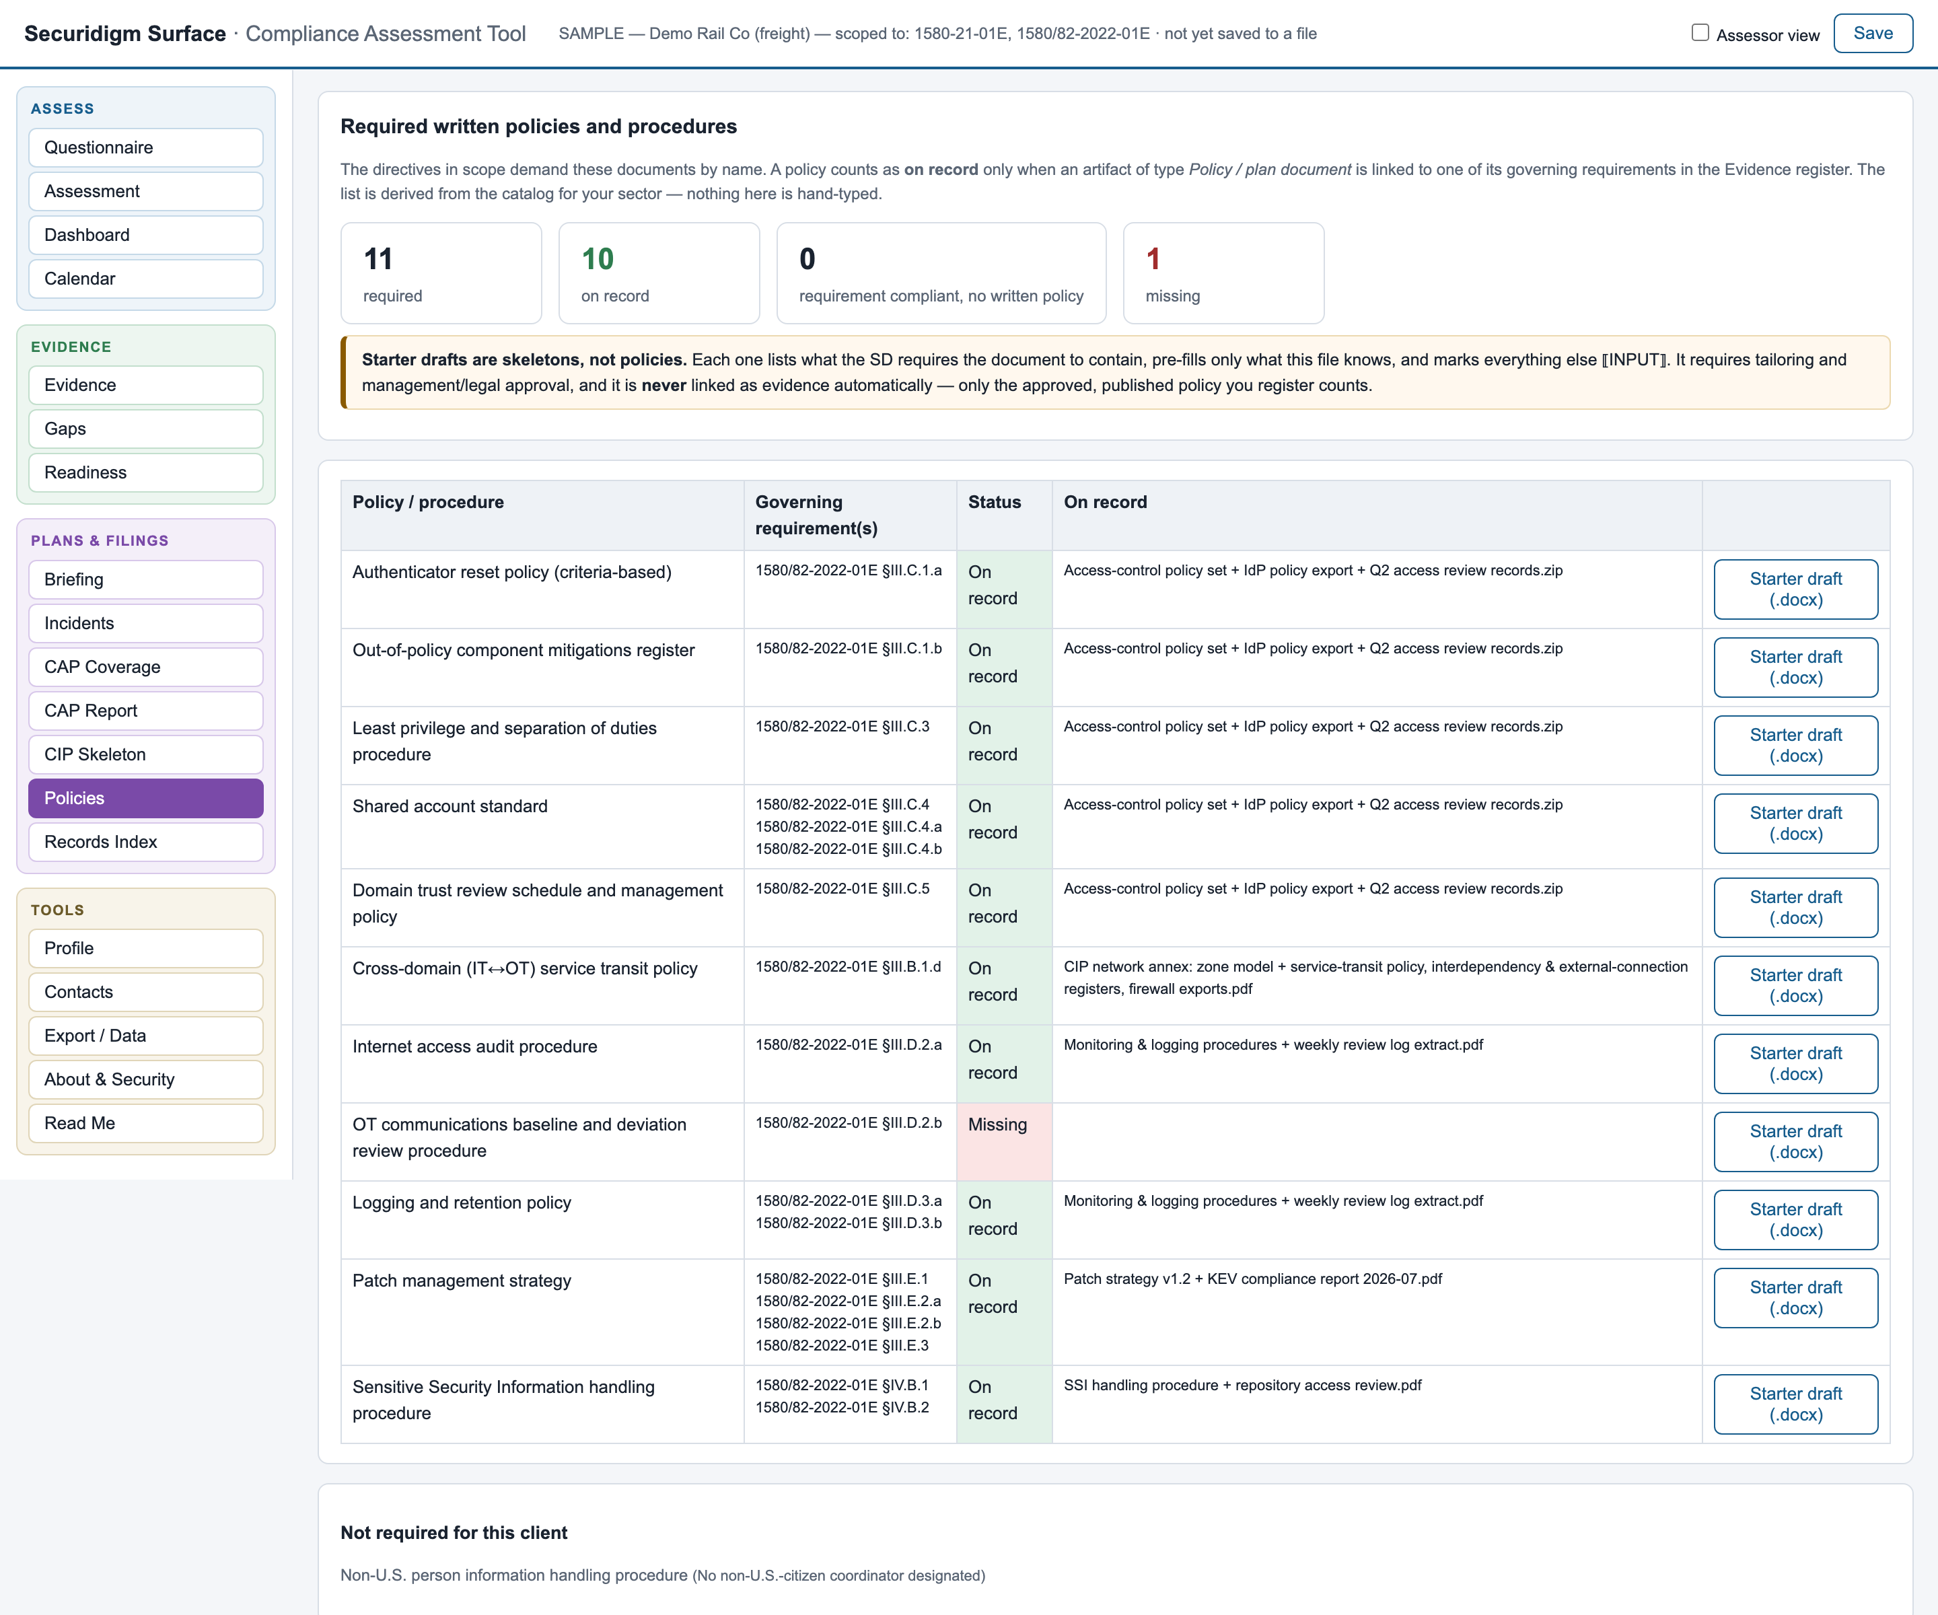1938x1615 pixels.
Task: Download starter draft for Out-of-policy component mitigations
Action: (1795, 668)
